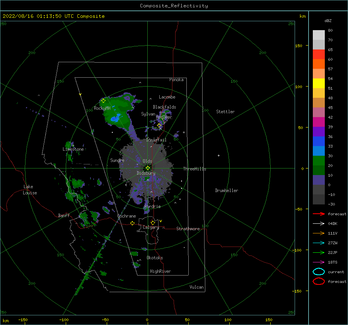Click the cyan current ellipse legend icon
Image resolution: width=348 pixels, height=325 pixels.
tap(319, 272)
